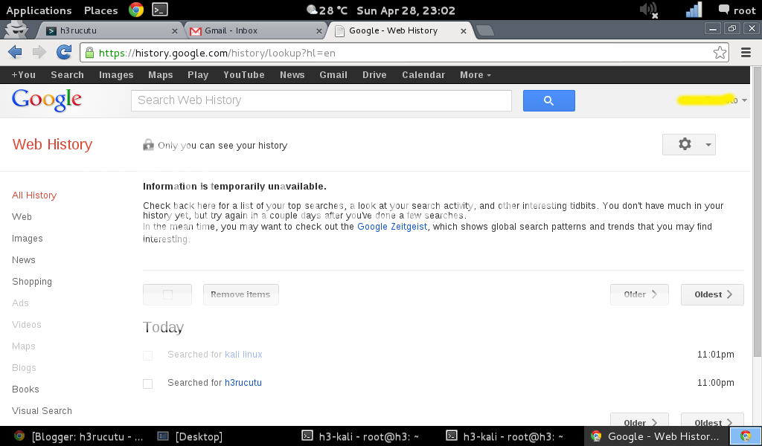Open the account dropdown arrow
Viewport: 762px width, 446px height.
click(745, 100)
